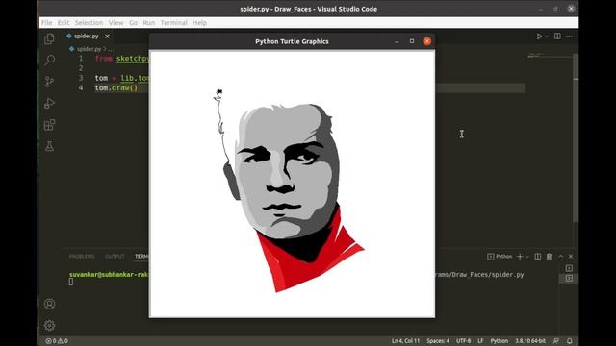Open the Explorer view in activity bar

[49, 38]
